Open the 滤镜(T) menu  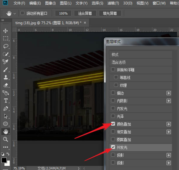tap(113, 3)
